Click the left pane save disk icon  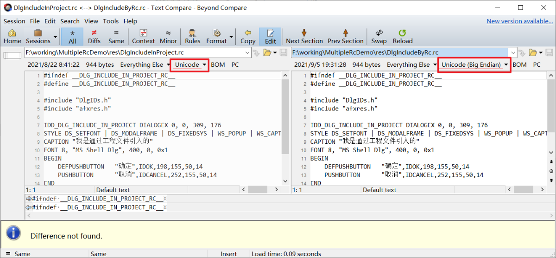click(283, 53)
